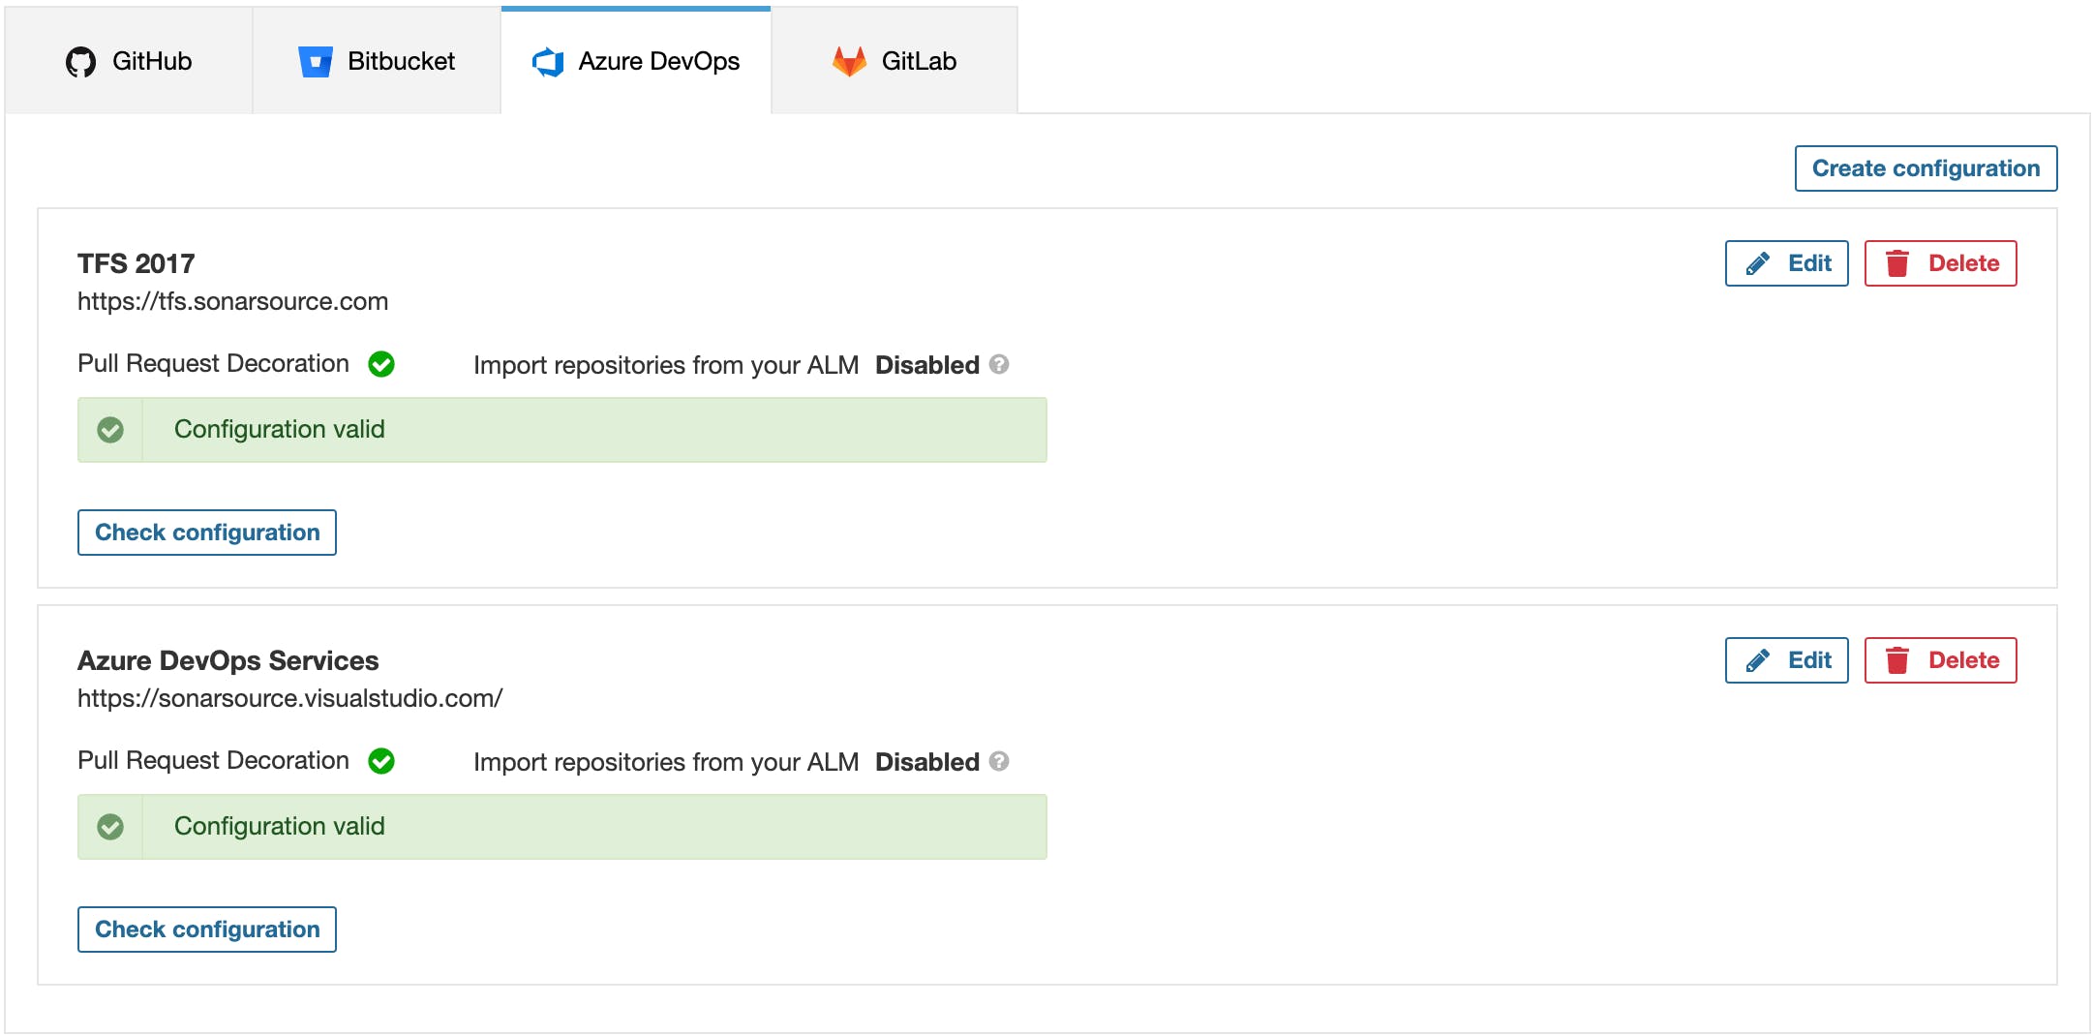Image resolution: width=2093 pixels, height=1036 pixels.
Task: Click the trash icon on TFS 2017 Delete button
Action: [1897, 262]
